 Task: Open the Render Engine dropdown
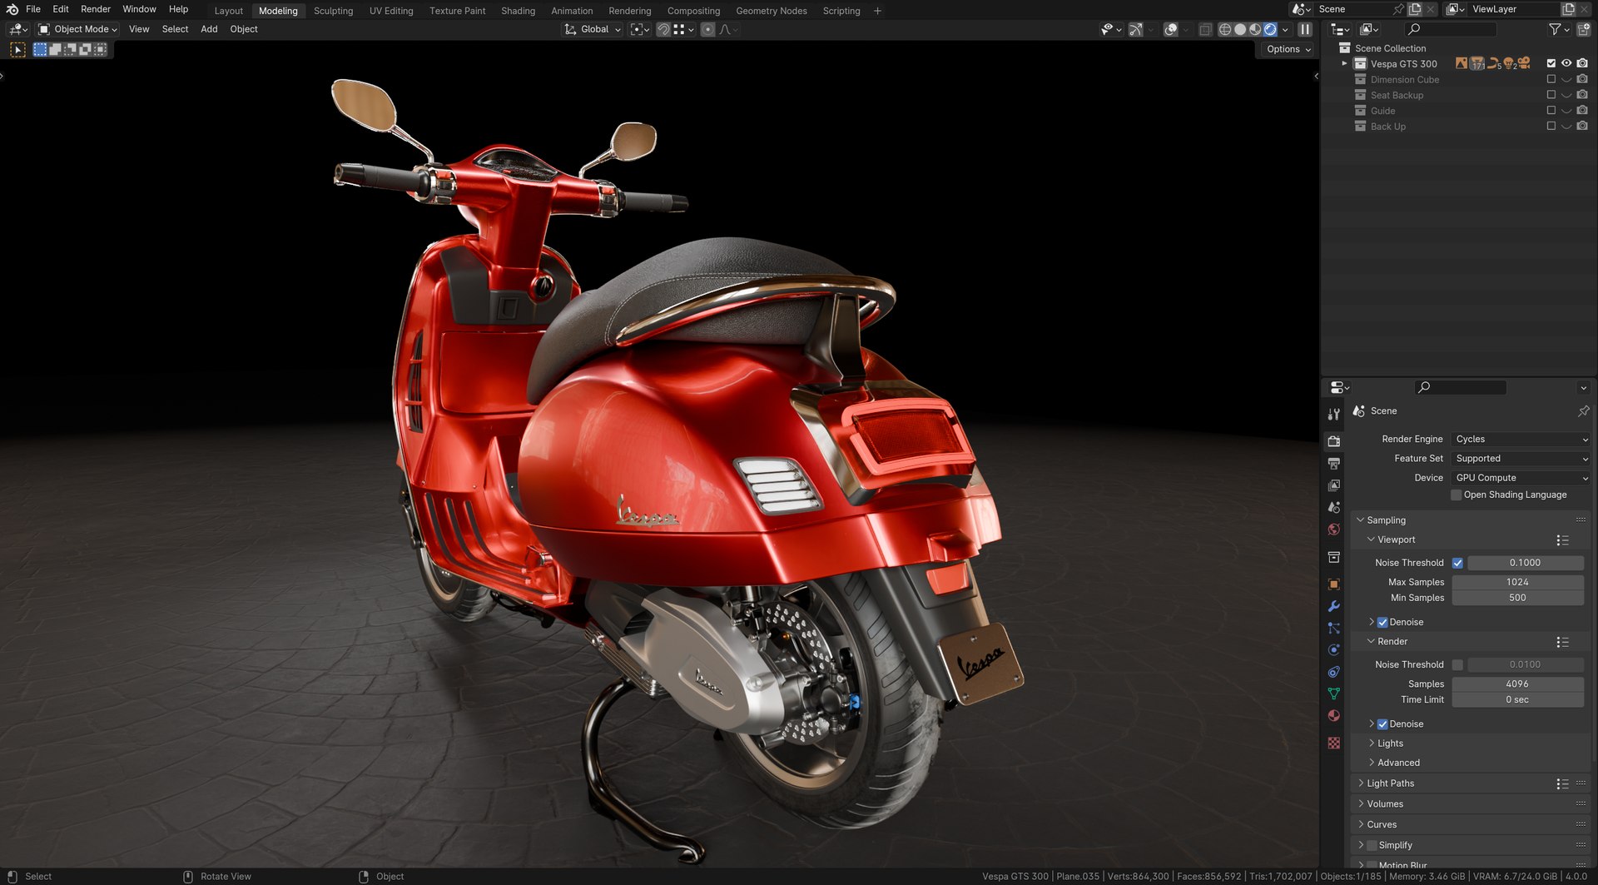pyautogui.click(x=1521, y=440)
